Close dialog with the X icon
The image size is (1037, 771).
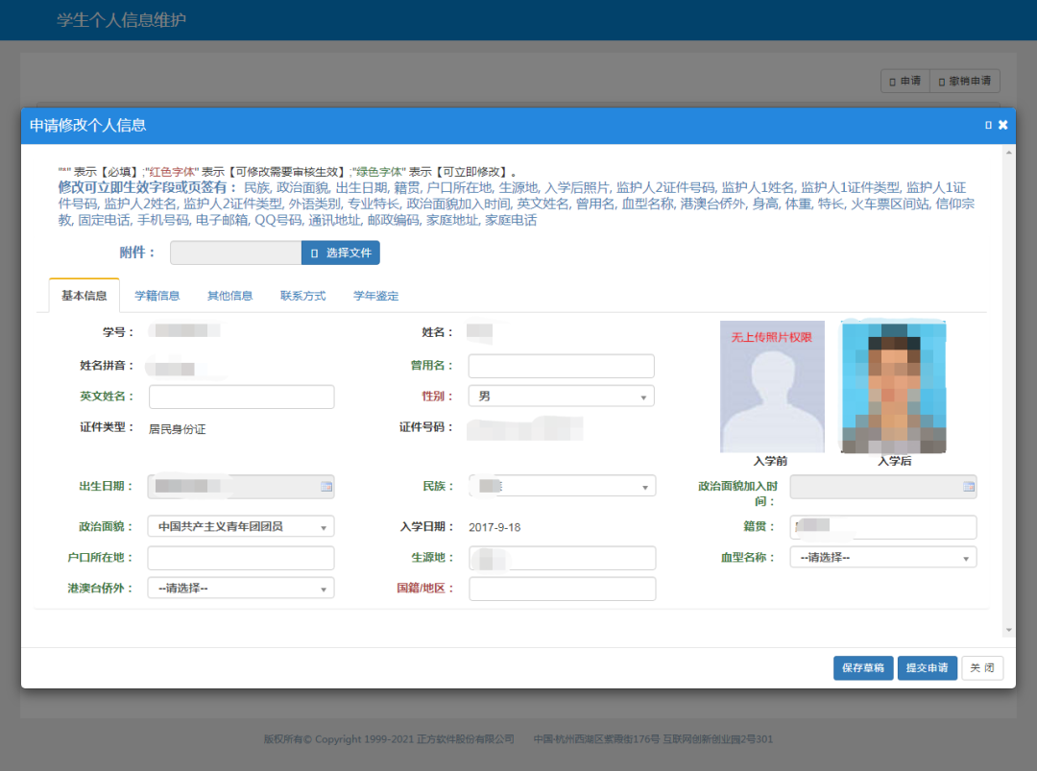[x=1003, y=125]
